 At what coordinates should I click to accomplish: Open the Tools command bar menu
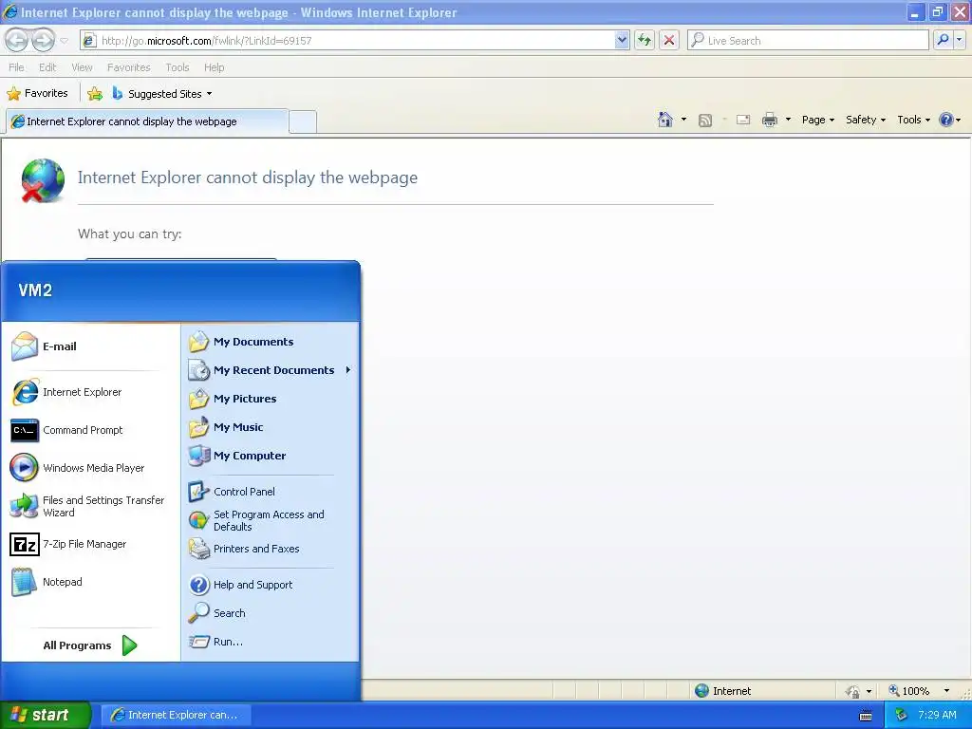click(913, 120)
